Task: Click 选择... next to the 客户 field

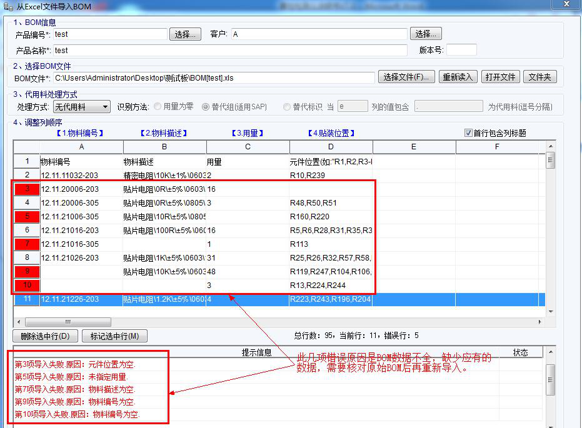Action: pyautogui.click(x=426, y=34)
